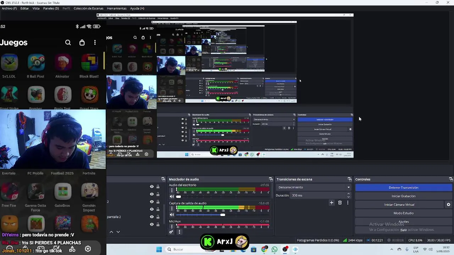Open Colección de Escenas menu
Screen dimensions: 454x255
88,8
